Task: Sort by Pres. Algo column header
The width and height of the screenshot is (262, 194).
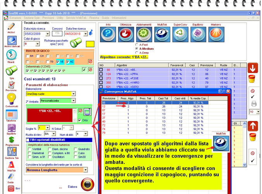Action: click(x=127, y=99)
